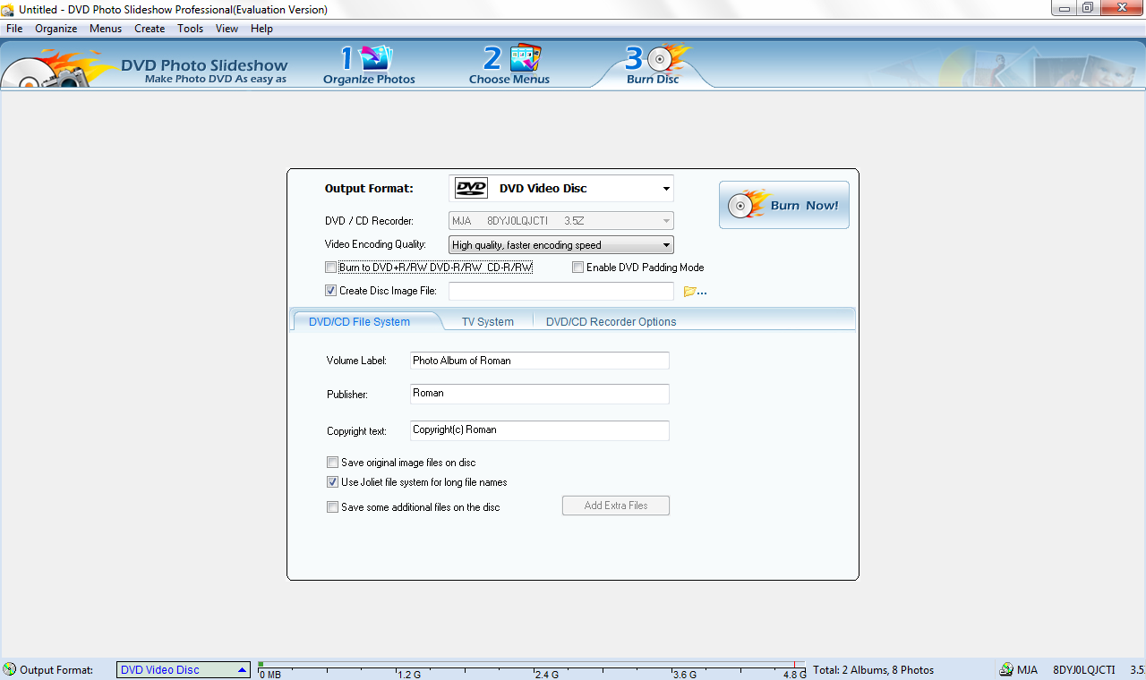Click the application icon in title bar
The image size is (1146, 680).
[x=8, y=10]
